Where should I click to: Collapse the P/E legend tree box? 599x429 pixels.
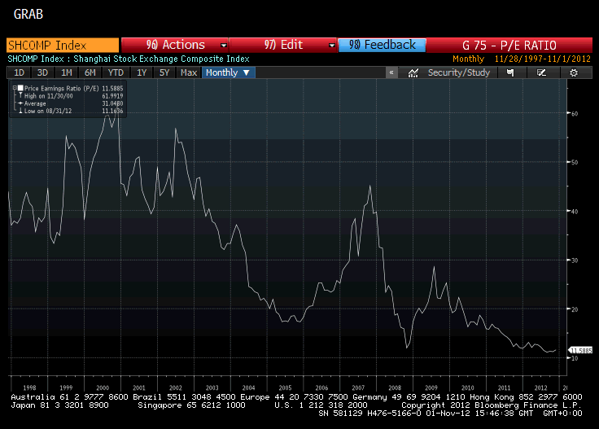15,88
